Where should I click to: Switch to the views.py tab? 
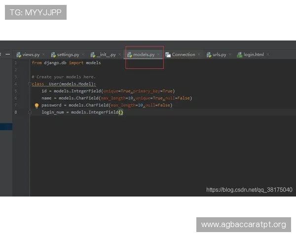(x=31, y=55)
